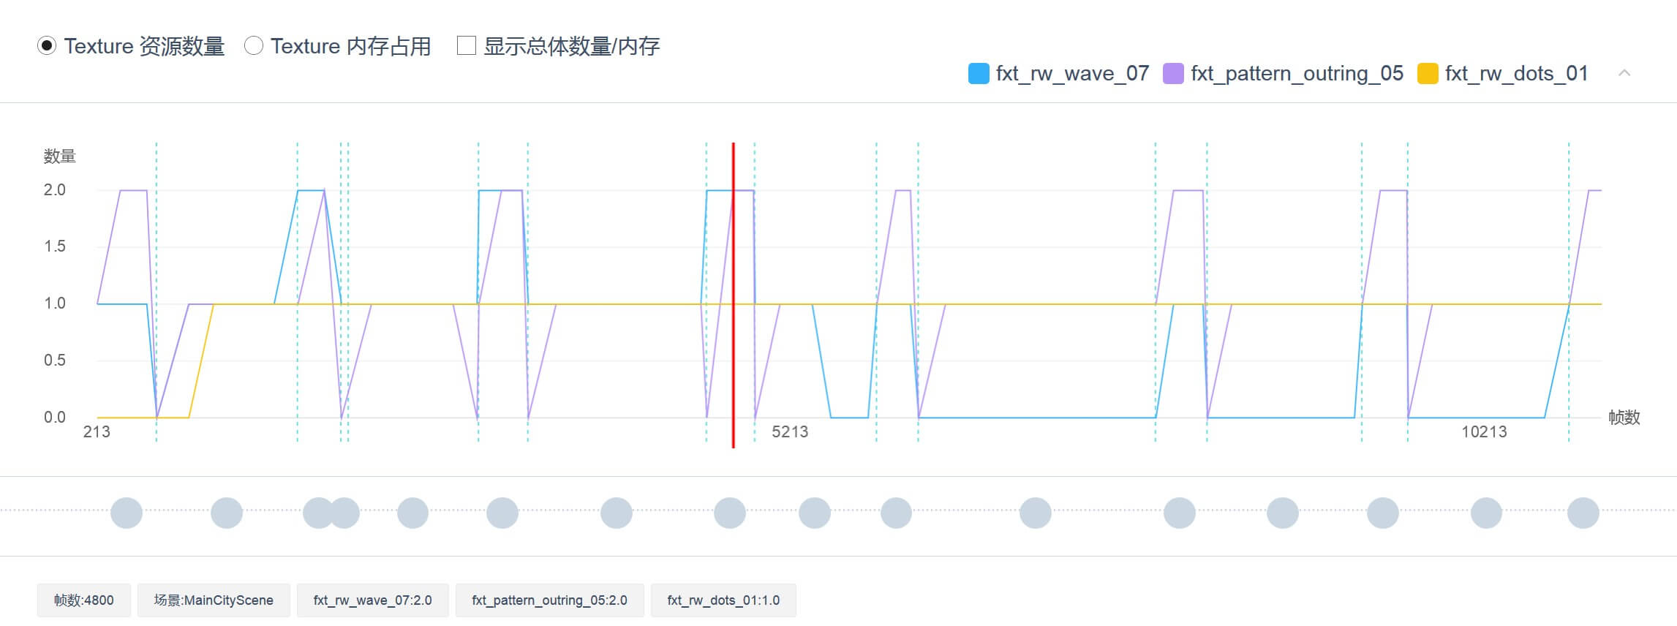
Task: Select the Texture 资源数量 radio button
Action: [x=47, y=46]
